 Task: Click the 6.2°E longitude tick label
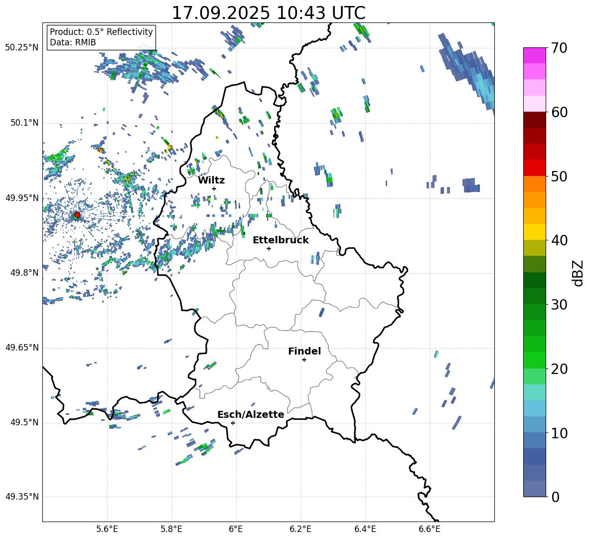[300, 529]
